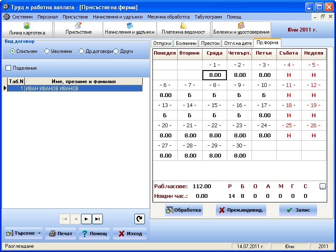
Task: Open the Системни menu
Action: [23, 17]
